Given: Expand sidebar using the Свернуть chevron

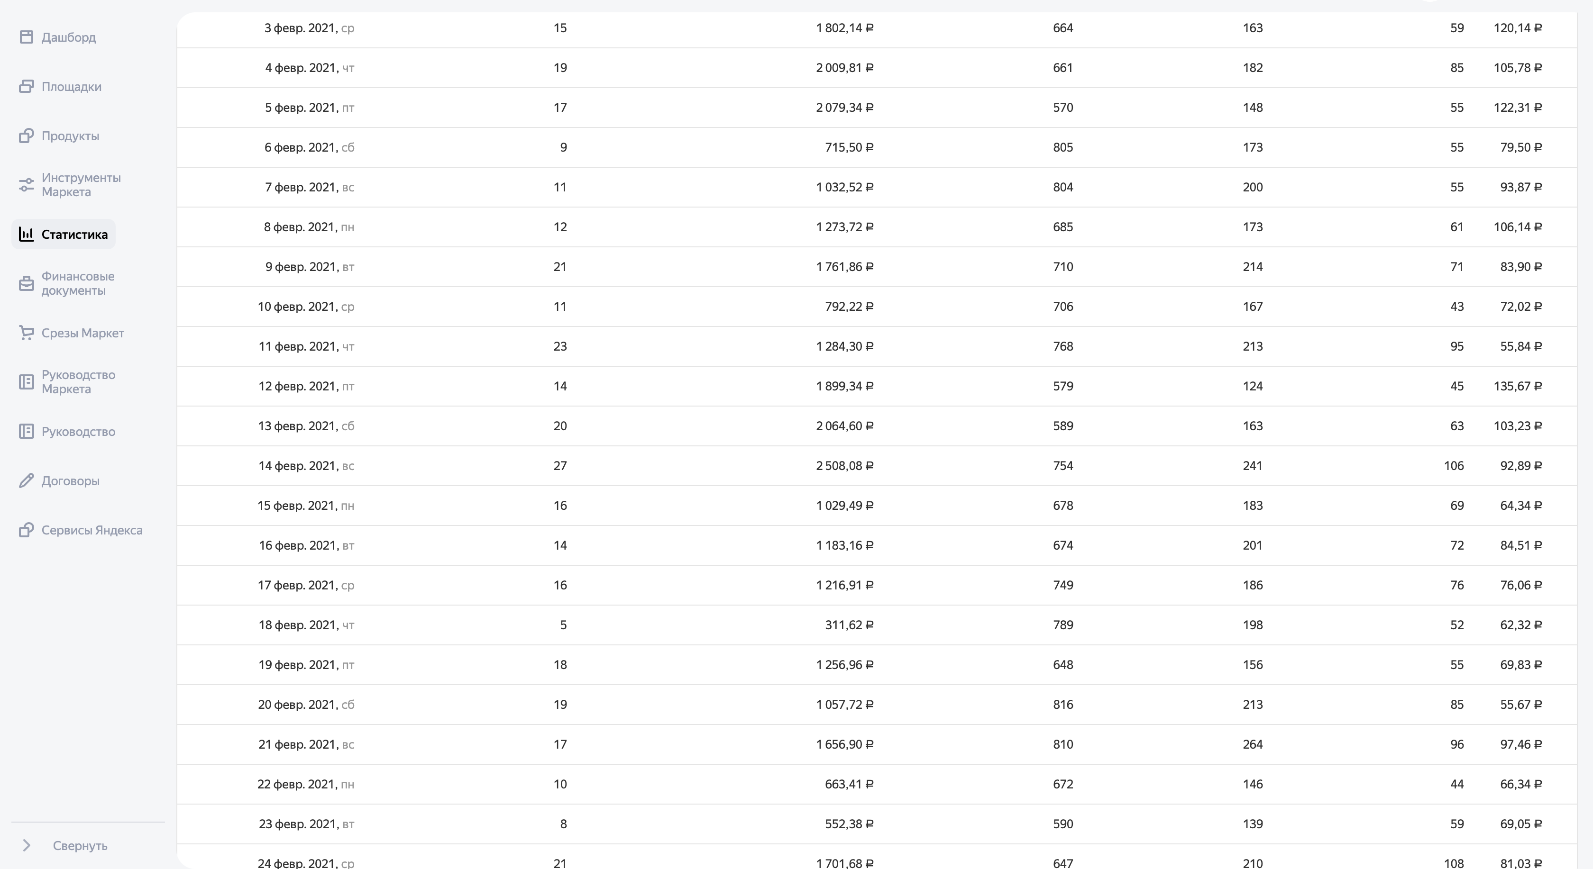Looking at the screenshot, I should [x=27, y=845].
